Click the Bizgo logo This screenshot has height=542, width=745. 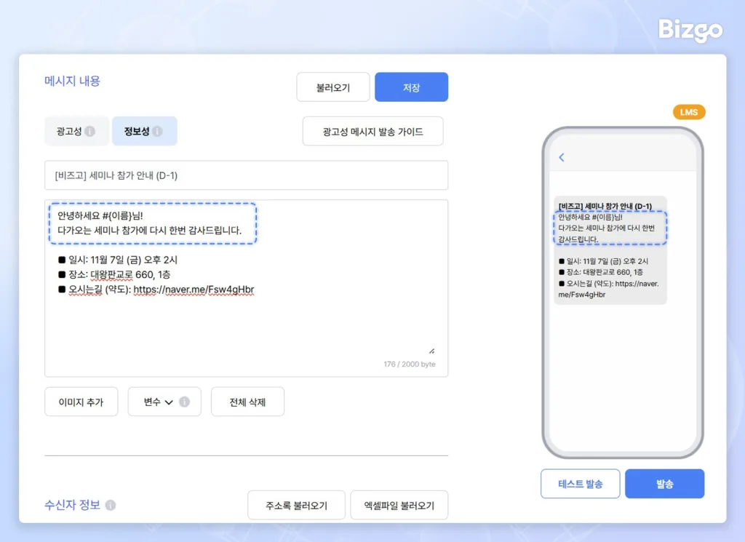point(690,31)
